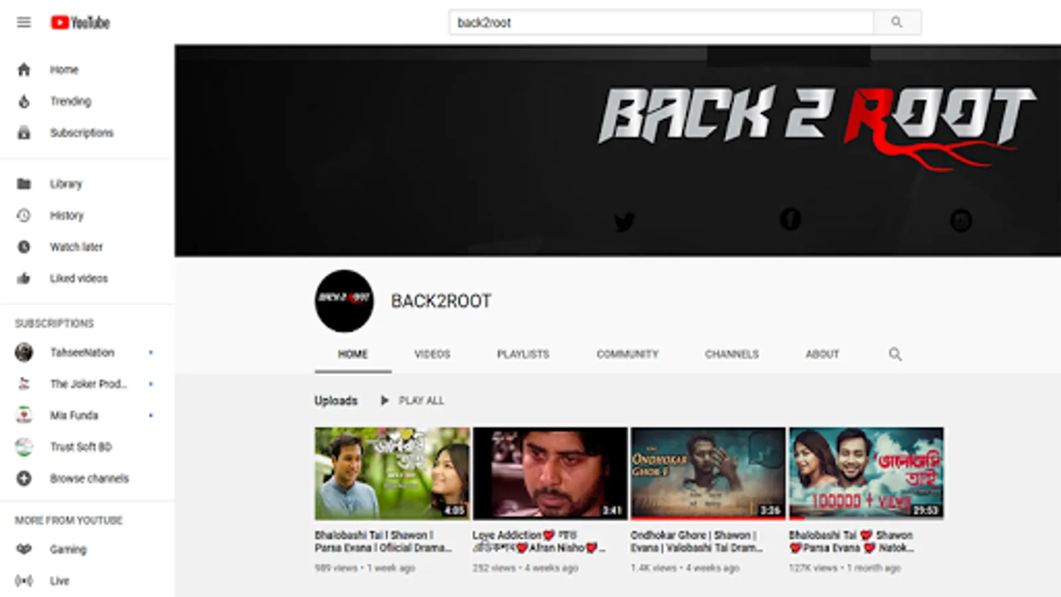Click the Trending flame icon

tap(24, 101)
